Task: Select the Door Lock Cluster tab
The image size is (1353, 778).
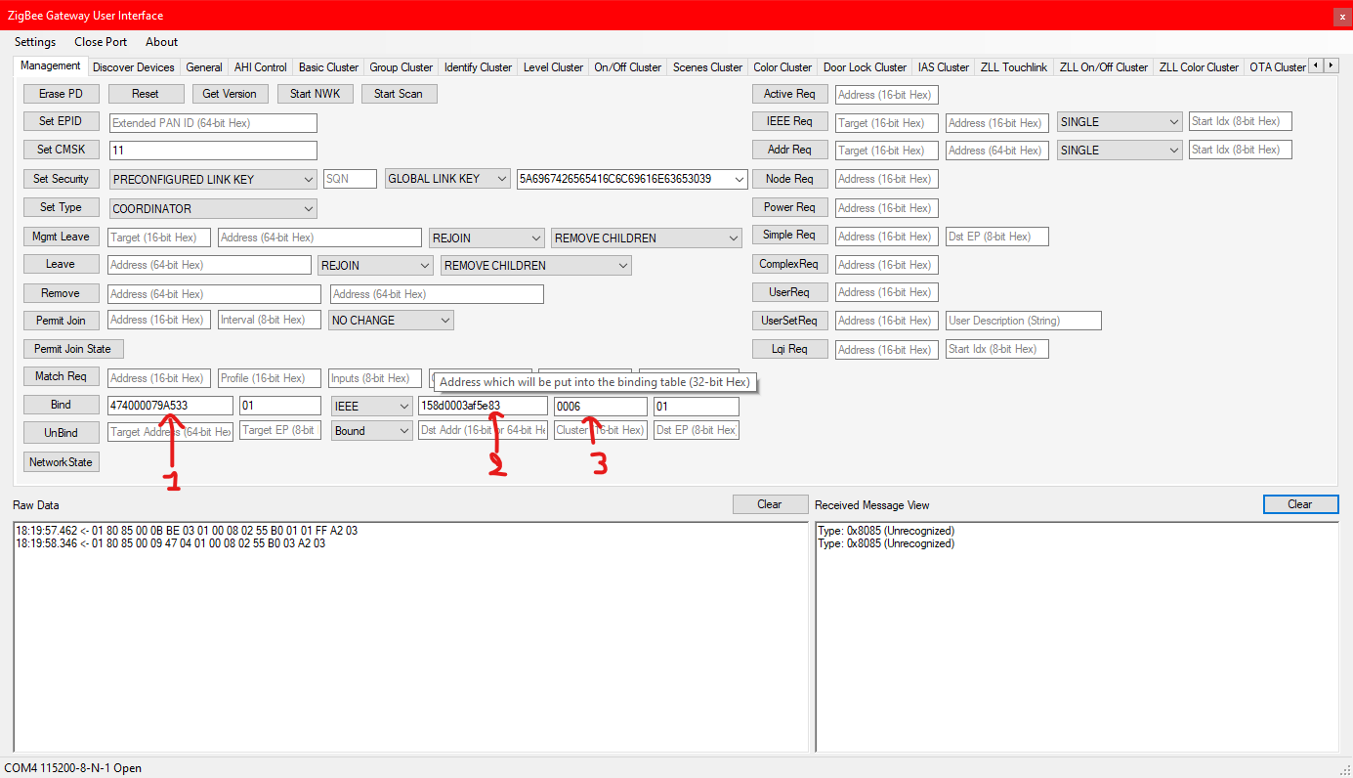Action: 865,67
